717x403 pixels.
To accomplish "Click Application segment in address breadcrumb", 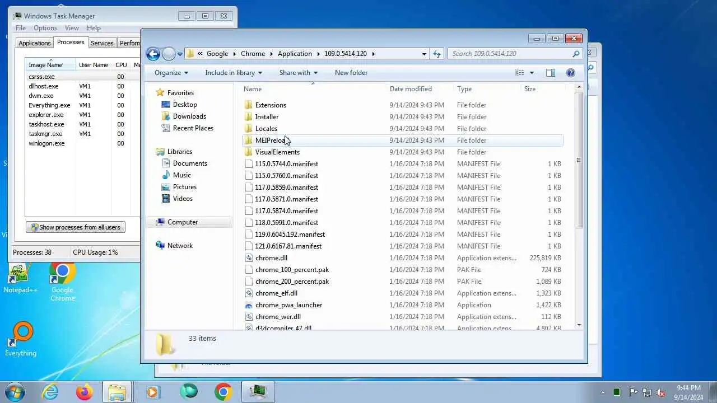I will pos(295,54).
